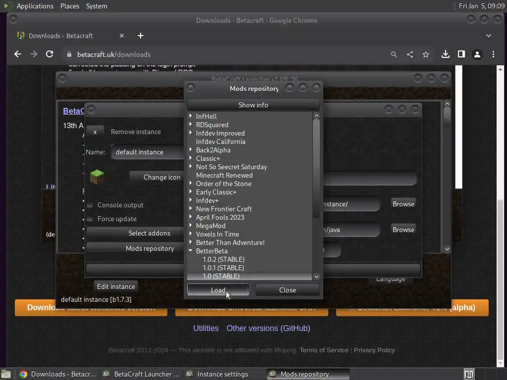Expand New Frontier Craft entry
Screen dimensions: 507x380
point(191,208)
